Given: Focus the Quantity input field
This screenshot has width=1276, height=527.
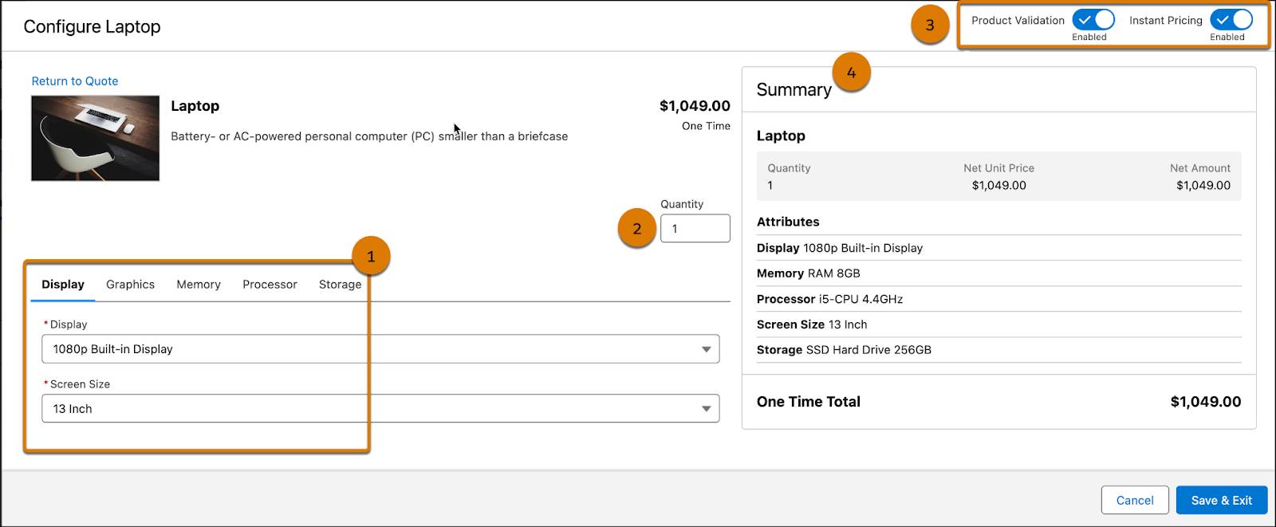Looking at the screenshot, I should [x=695, y=229].
